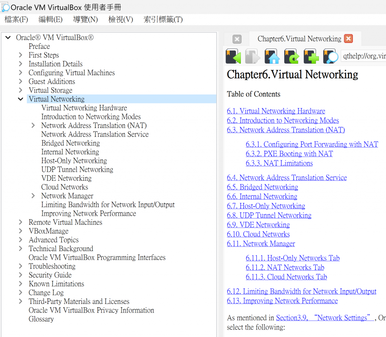The image size is (386, 337).
Task: Select Improving Network Performance tree item
Action: pos(89,213)
